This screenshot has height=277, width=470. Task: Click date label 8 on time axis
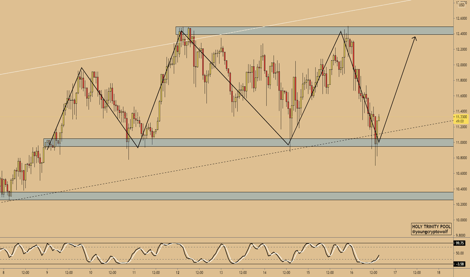(4, 273)
